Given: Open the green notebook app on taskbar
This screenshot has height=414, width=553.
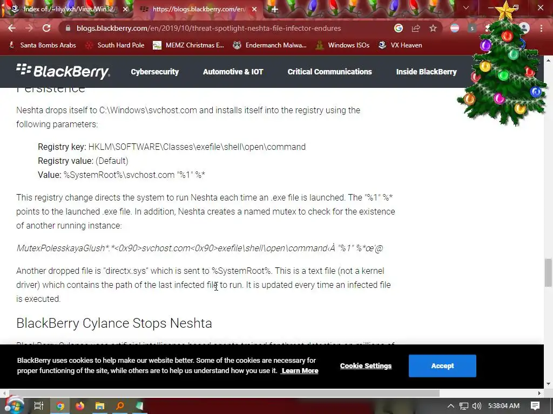Looking at the screenshot, I should tap(140, 406).
